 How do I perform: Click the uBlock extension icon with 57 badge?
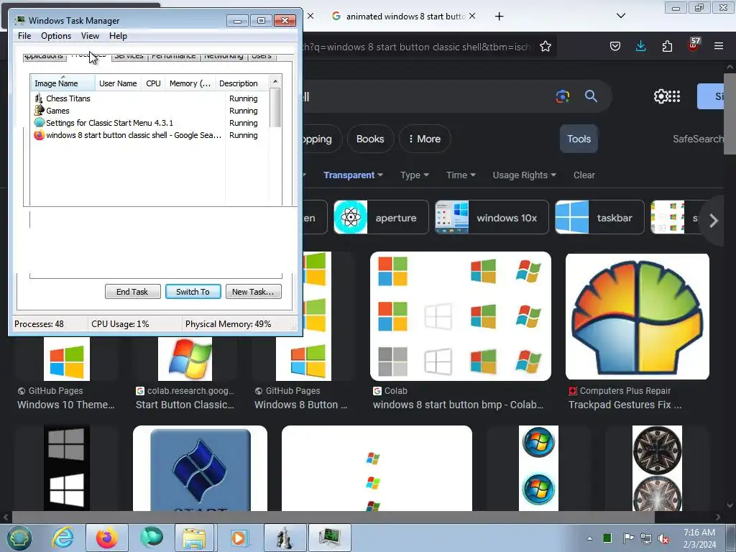694,45
